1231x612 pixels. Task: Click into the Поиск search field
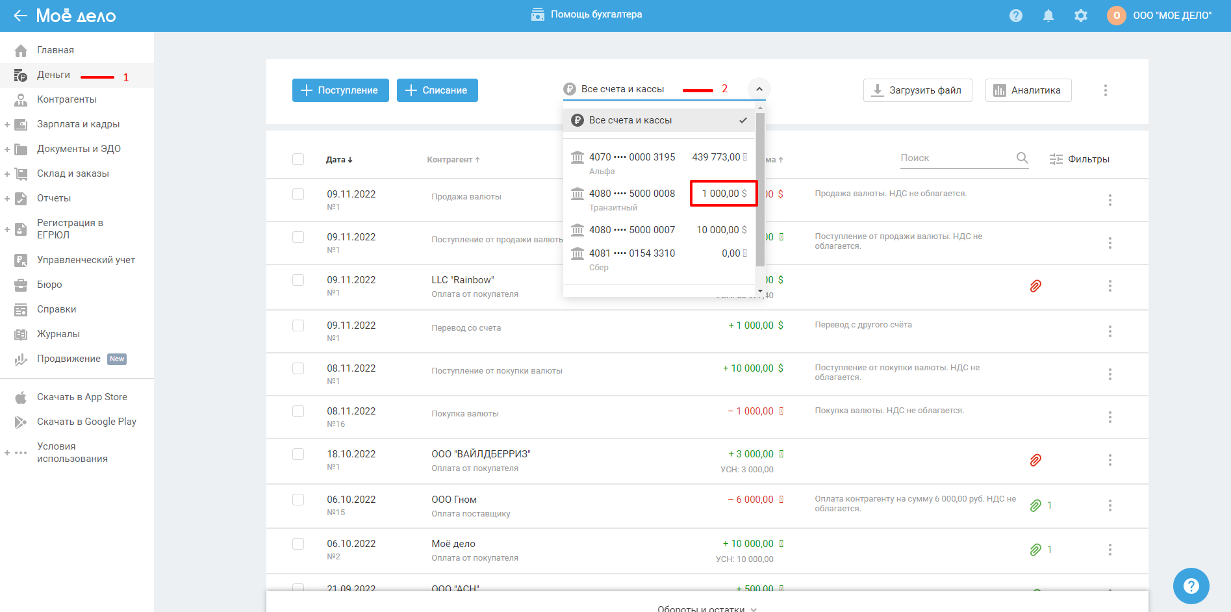pyautogui.click(x=955, y=158)
